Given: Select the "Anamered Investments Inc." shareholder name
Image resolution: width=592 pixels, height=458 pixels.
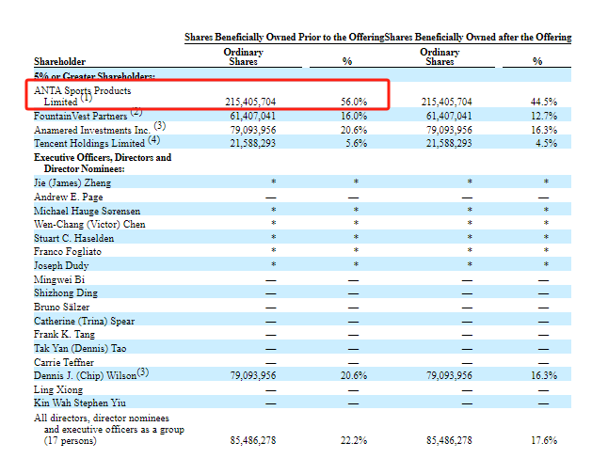Looking at the screenshot, I should coord(92,130).
